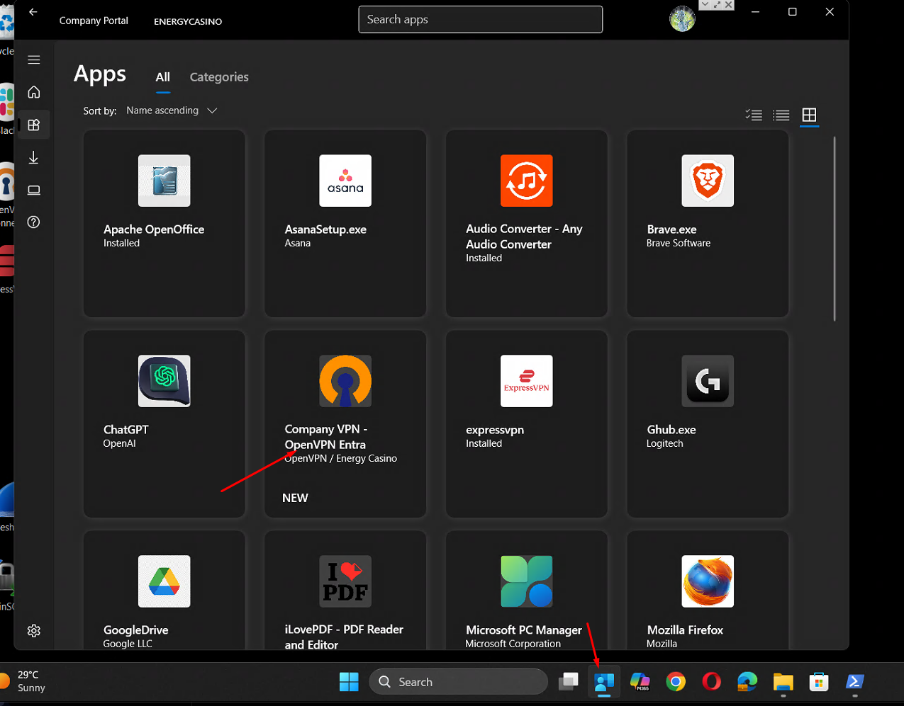
Task: Click the OpenVPN keyhole icon
Action: [x=345, y=381]
